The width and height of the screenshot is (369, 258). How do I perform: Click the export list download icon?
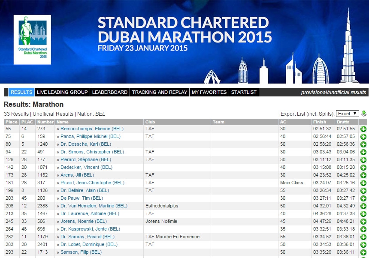pos(364,114)
